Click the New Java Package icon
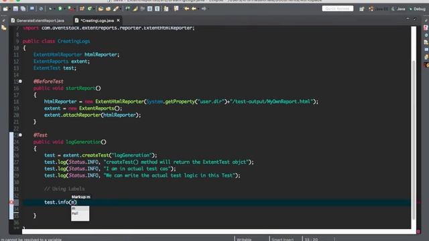The image size is (429, 241). [x=82, y=9]
